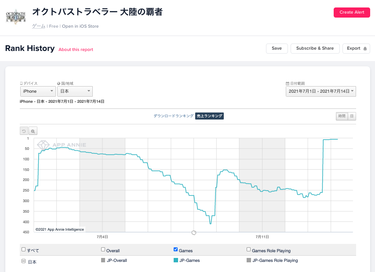Click the JP-Overall gray color swatch

(103, 260)
